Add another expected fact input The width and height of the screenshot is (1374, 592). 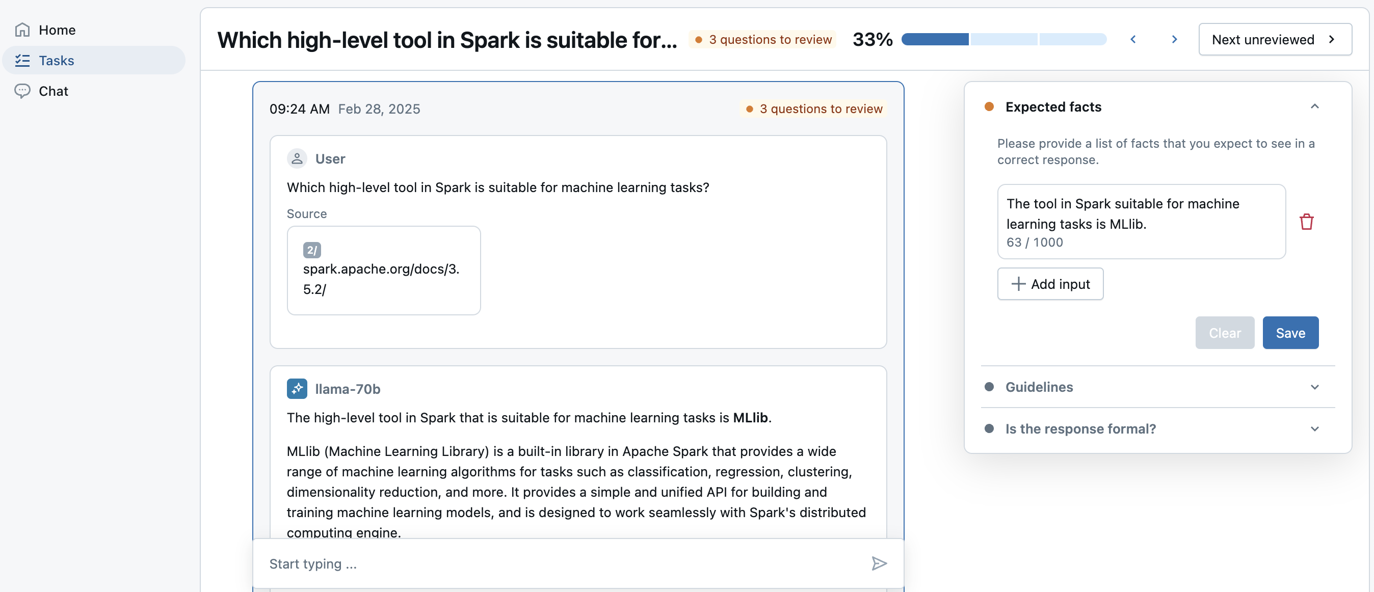pos(1050,284)
